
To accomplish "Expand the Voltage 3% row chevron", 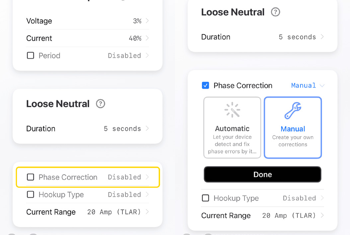I will [147, 21].
